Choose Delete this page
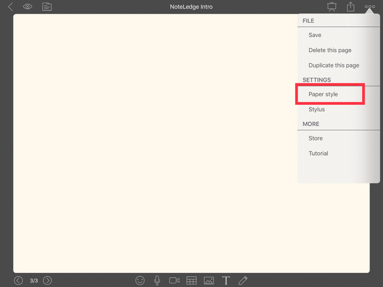This screenshot has height=287, width=383. pos(330,50)
